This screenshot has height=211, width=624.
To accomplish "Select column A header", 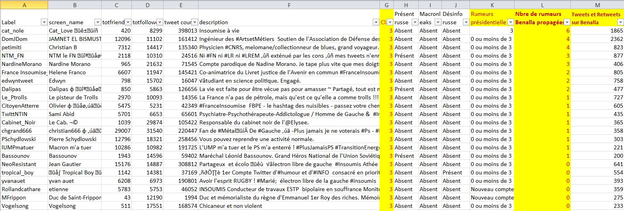I will pyautogui.click(x=24, y=5).
